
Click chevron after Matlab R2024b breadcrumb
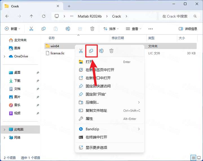click(107, 16)
